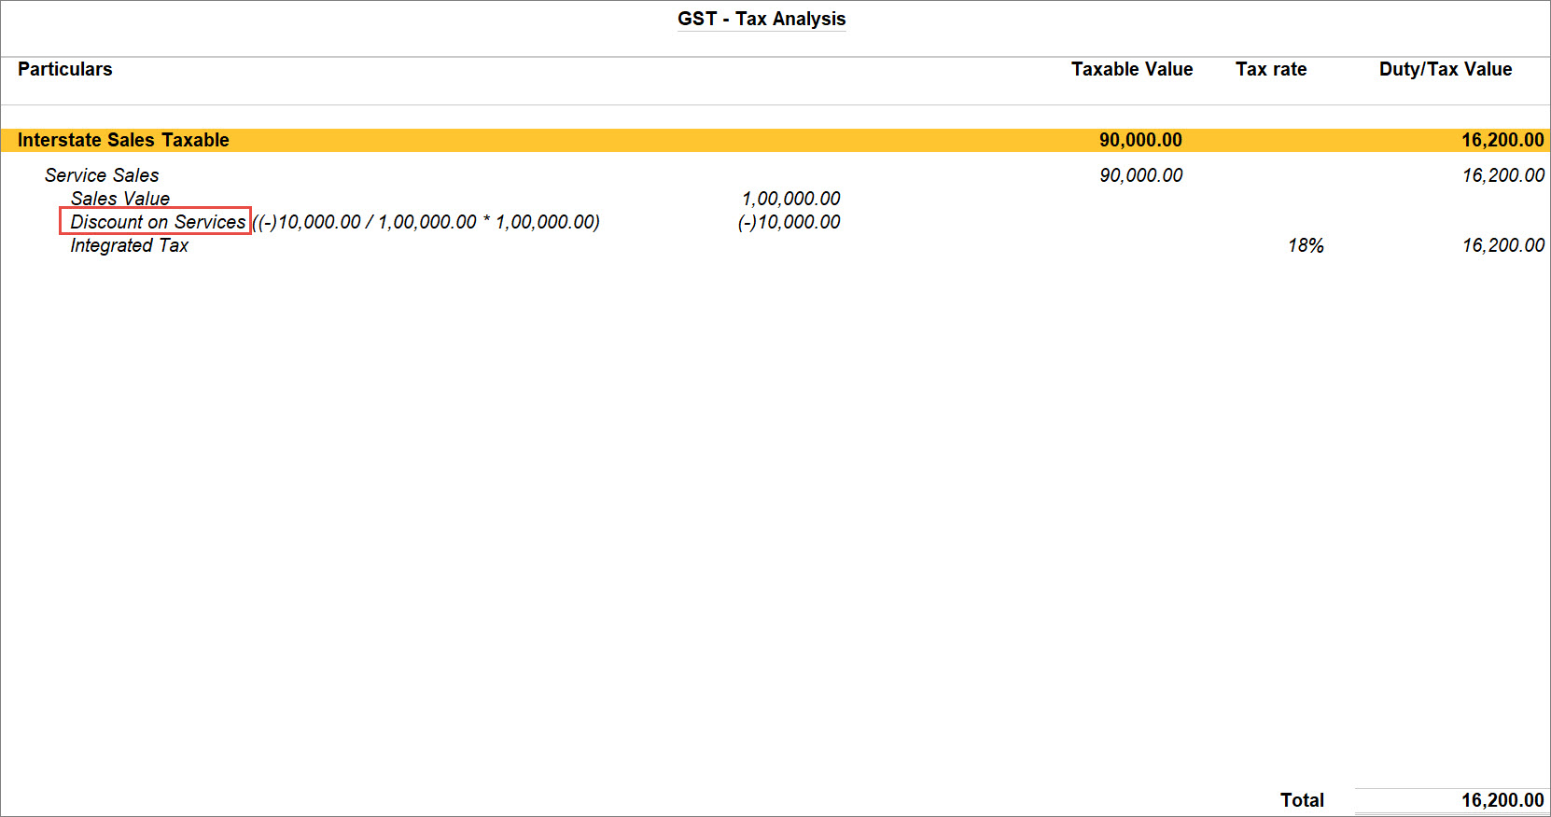Select the Sales Value line
1551x817 pixels.
[120, 199]
